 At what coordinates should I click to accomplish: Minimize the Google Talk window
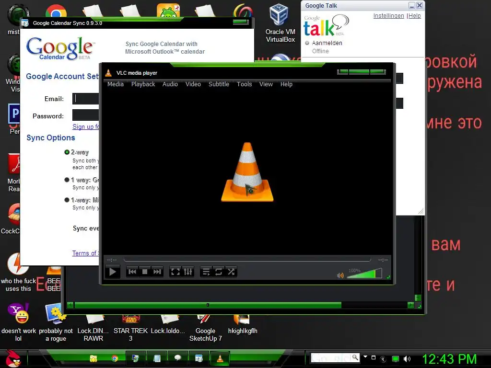pos(412,5)
